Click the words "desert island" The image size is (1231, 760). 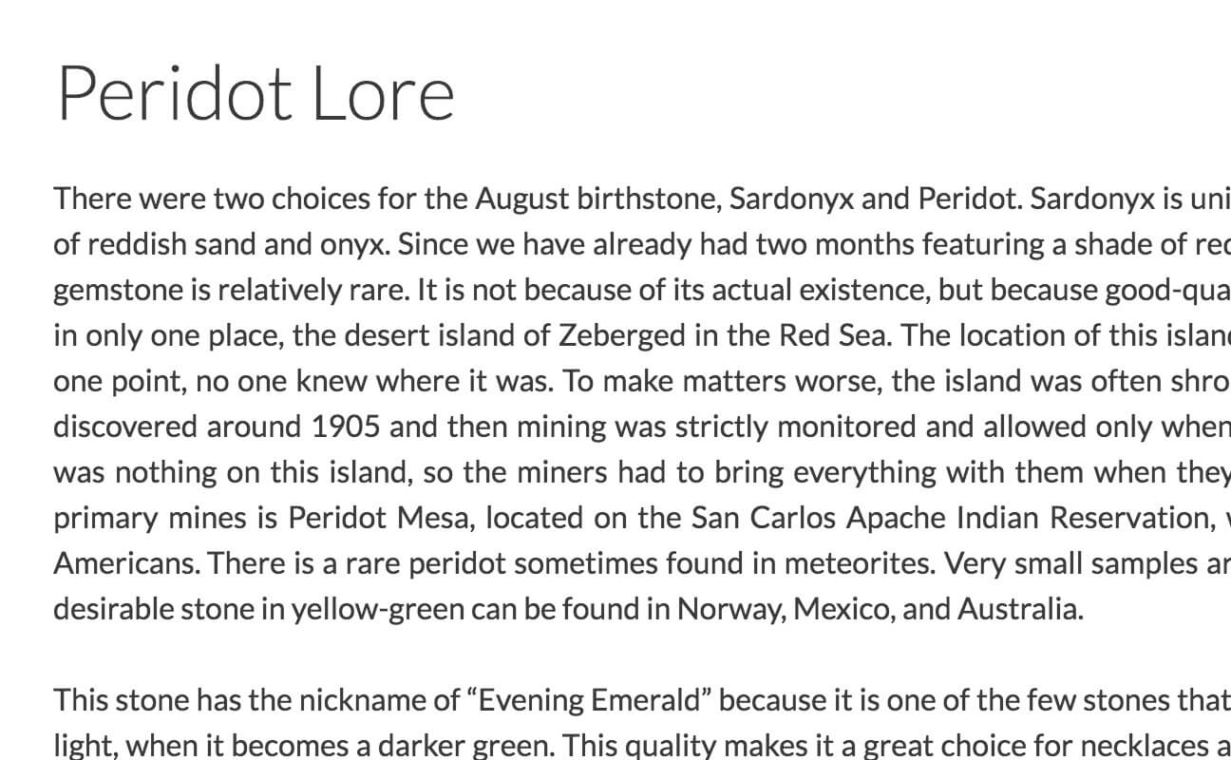(446, 336)
